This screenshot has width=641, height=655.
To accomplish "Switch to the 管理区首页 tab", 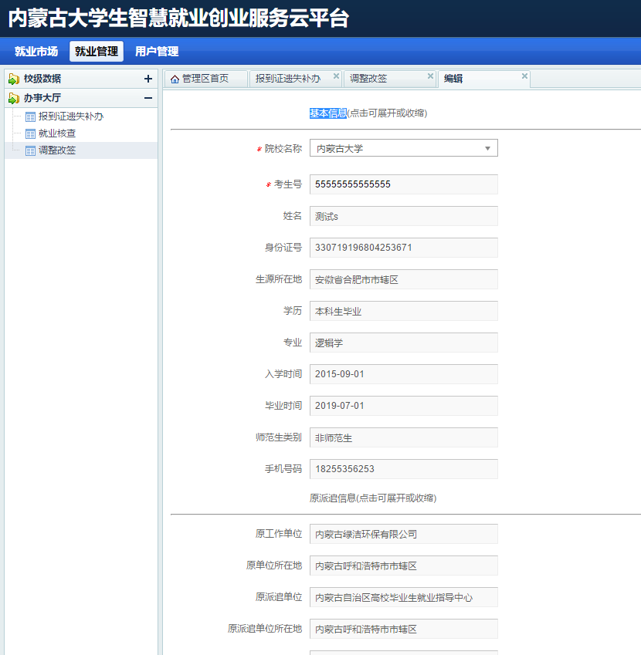I will [x=205, y=79].
